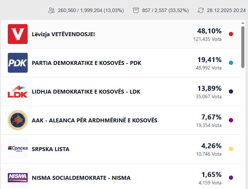The height and width of the screenshot is (189, 248).
Task: Click the refresh update time icon
Action: pyautogui.click(x=201, y=10)
